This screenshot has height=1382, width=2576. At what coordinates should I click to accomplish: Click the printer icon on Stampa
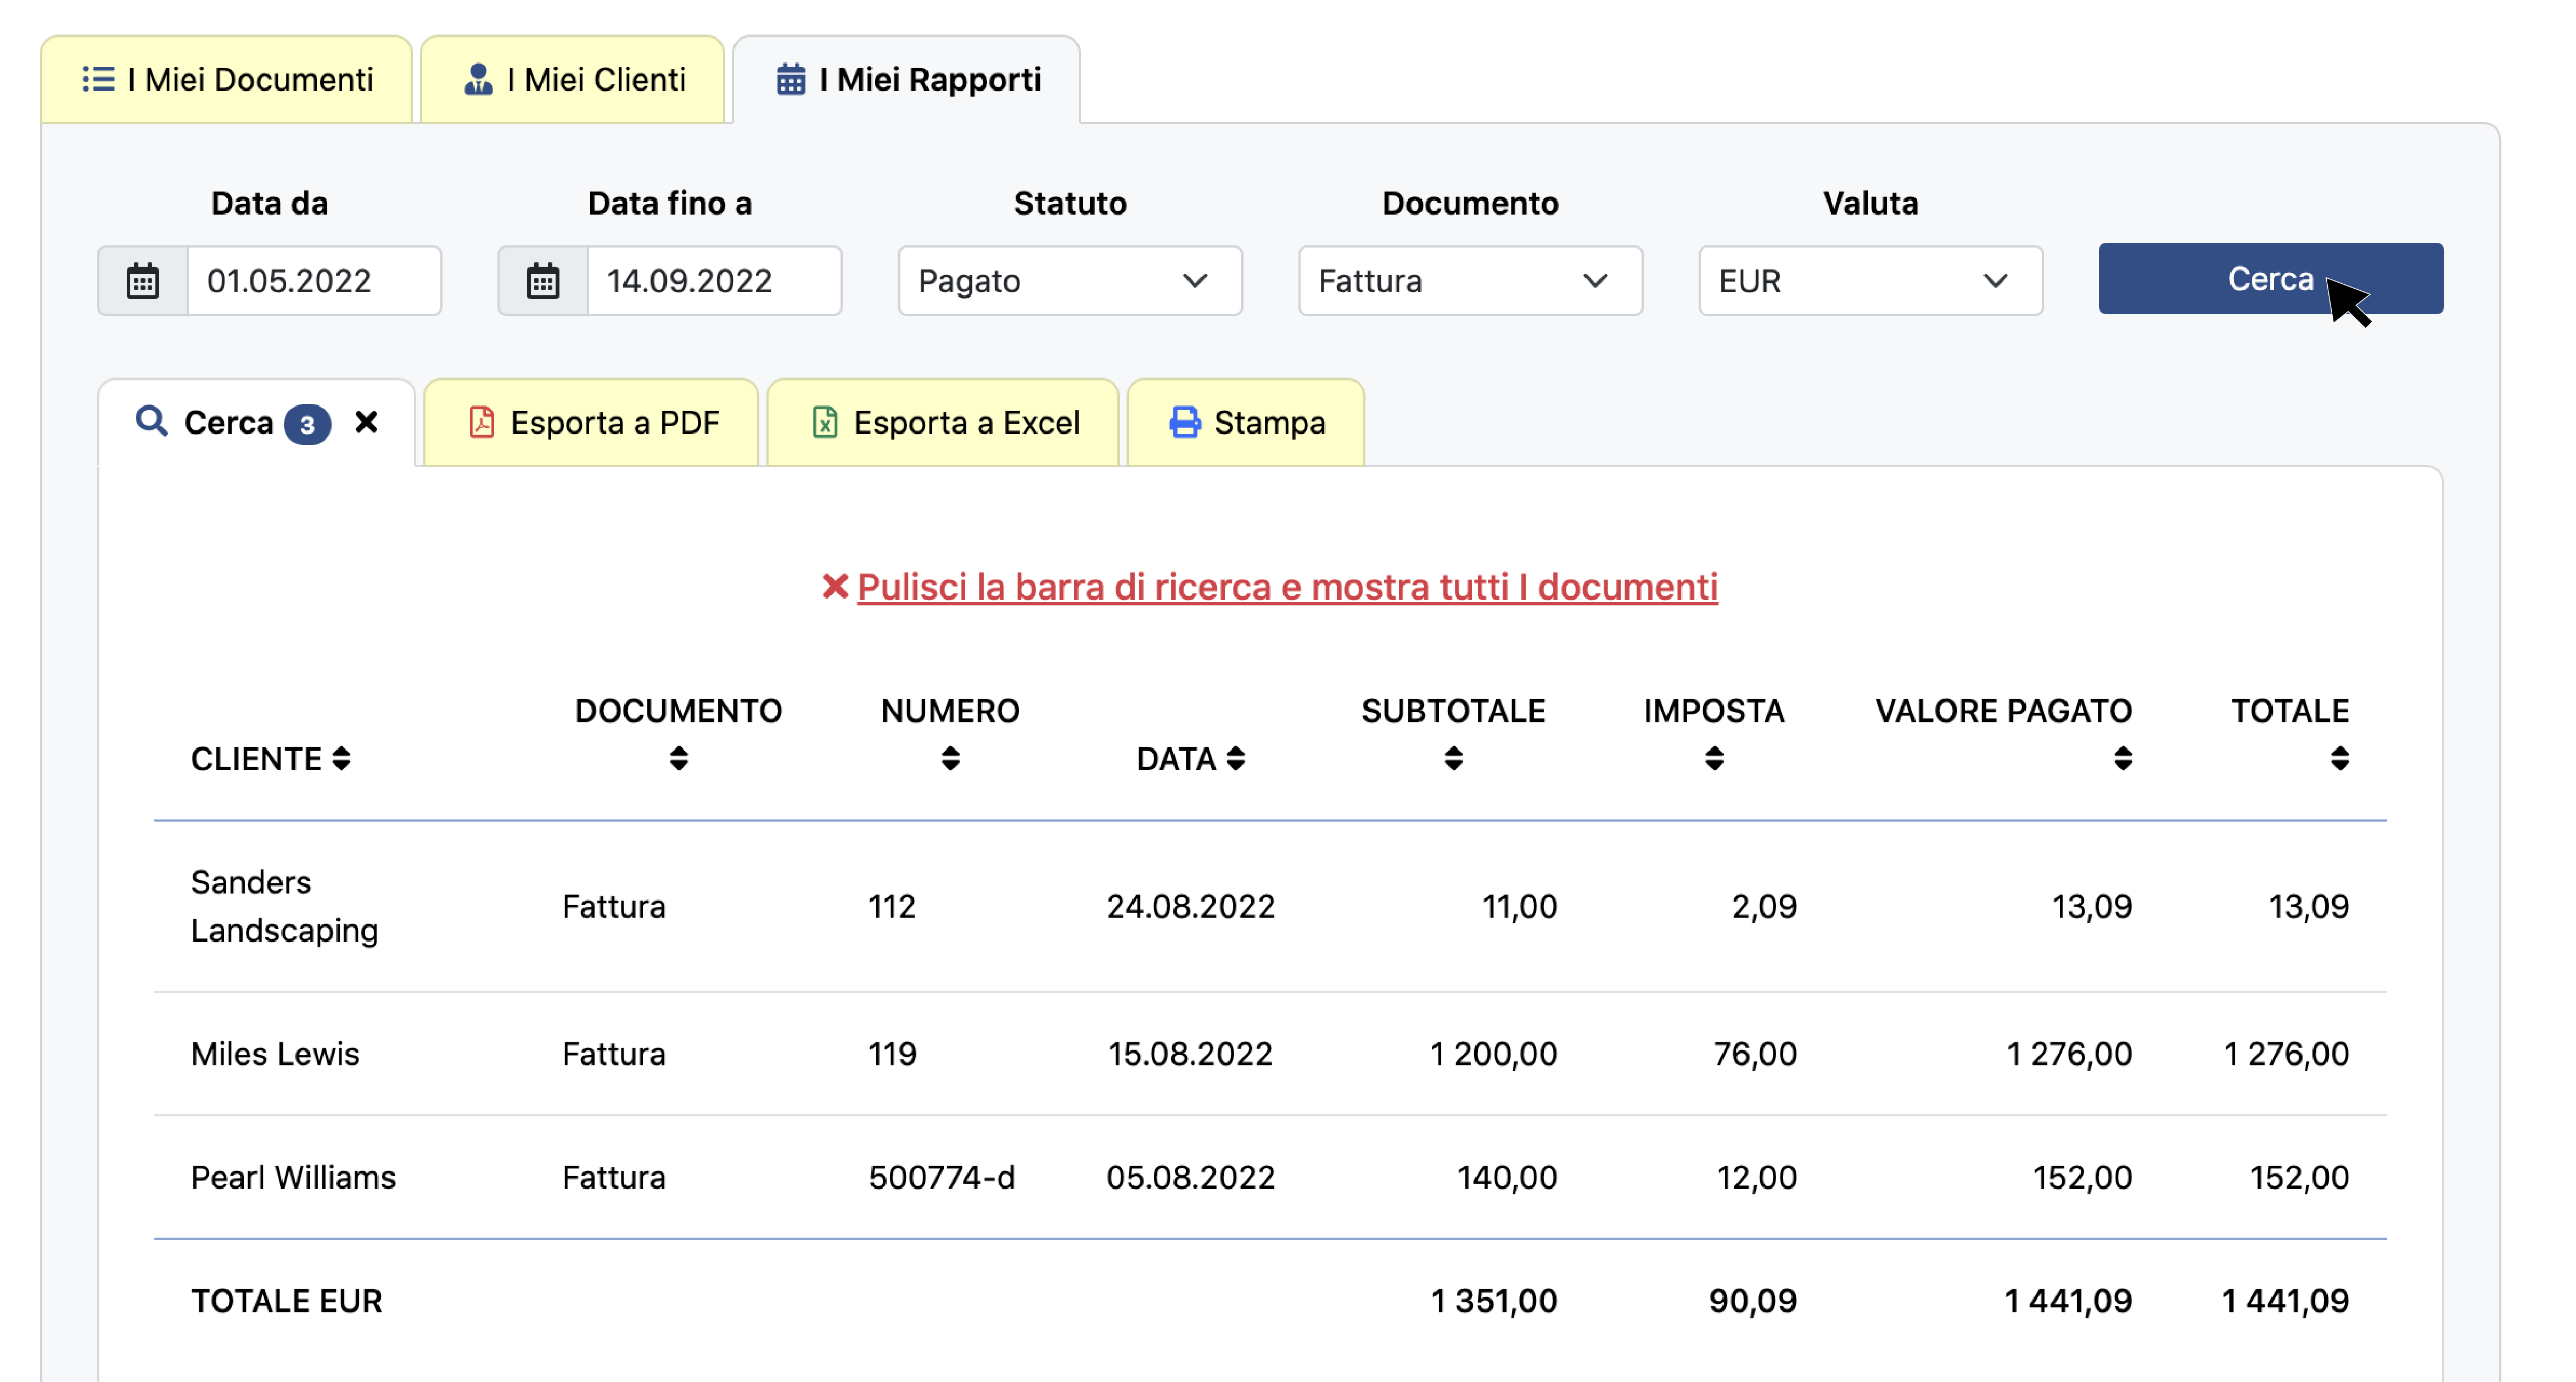tap(1185, 422)
